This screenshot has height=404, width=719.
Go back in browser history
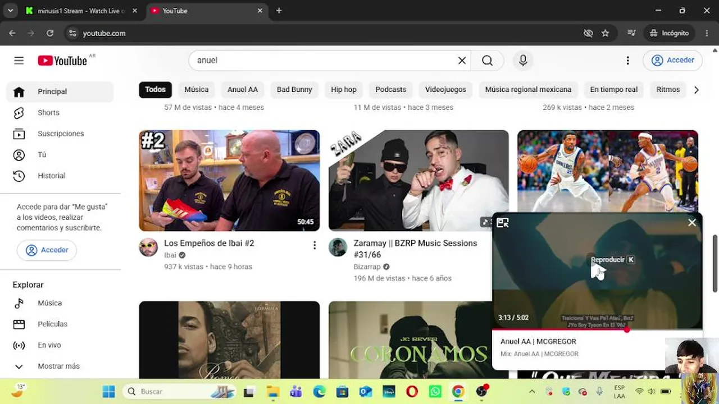pyautogui.click(x=12, y=33)
